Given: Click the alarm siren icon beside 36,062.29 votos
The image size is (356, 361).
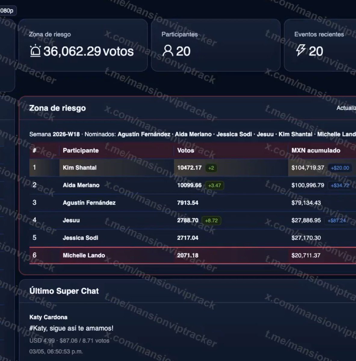Looking at the screenshot, I should coord(35,51).
